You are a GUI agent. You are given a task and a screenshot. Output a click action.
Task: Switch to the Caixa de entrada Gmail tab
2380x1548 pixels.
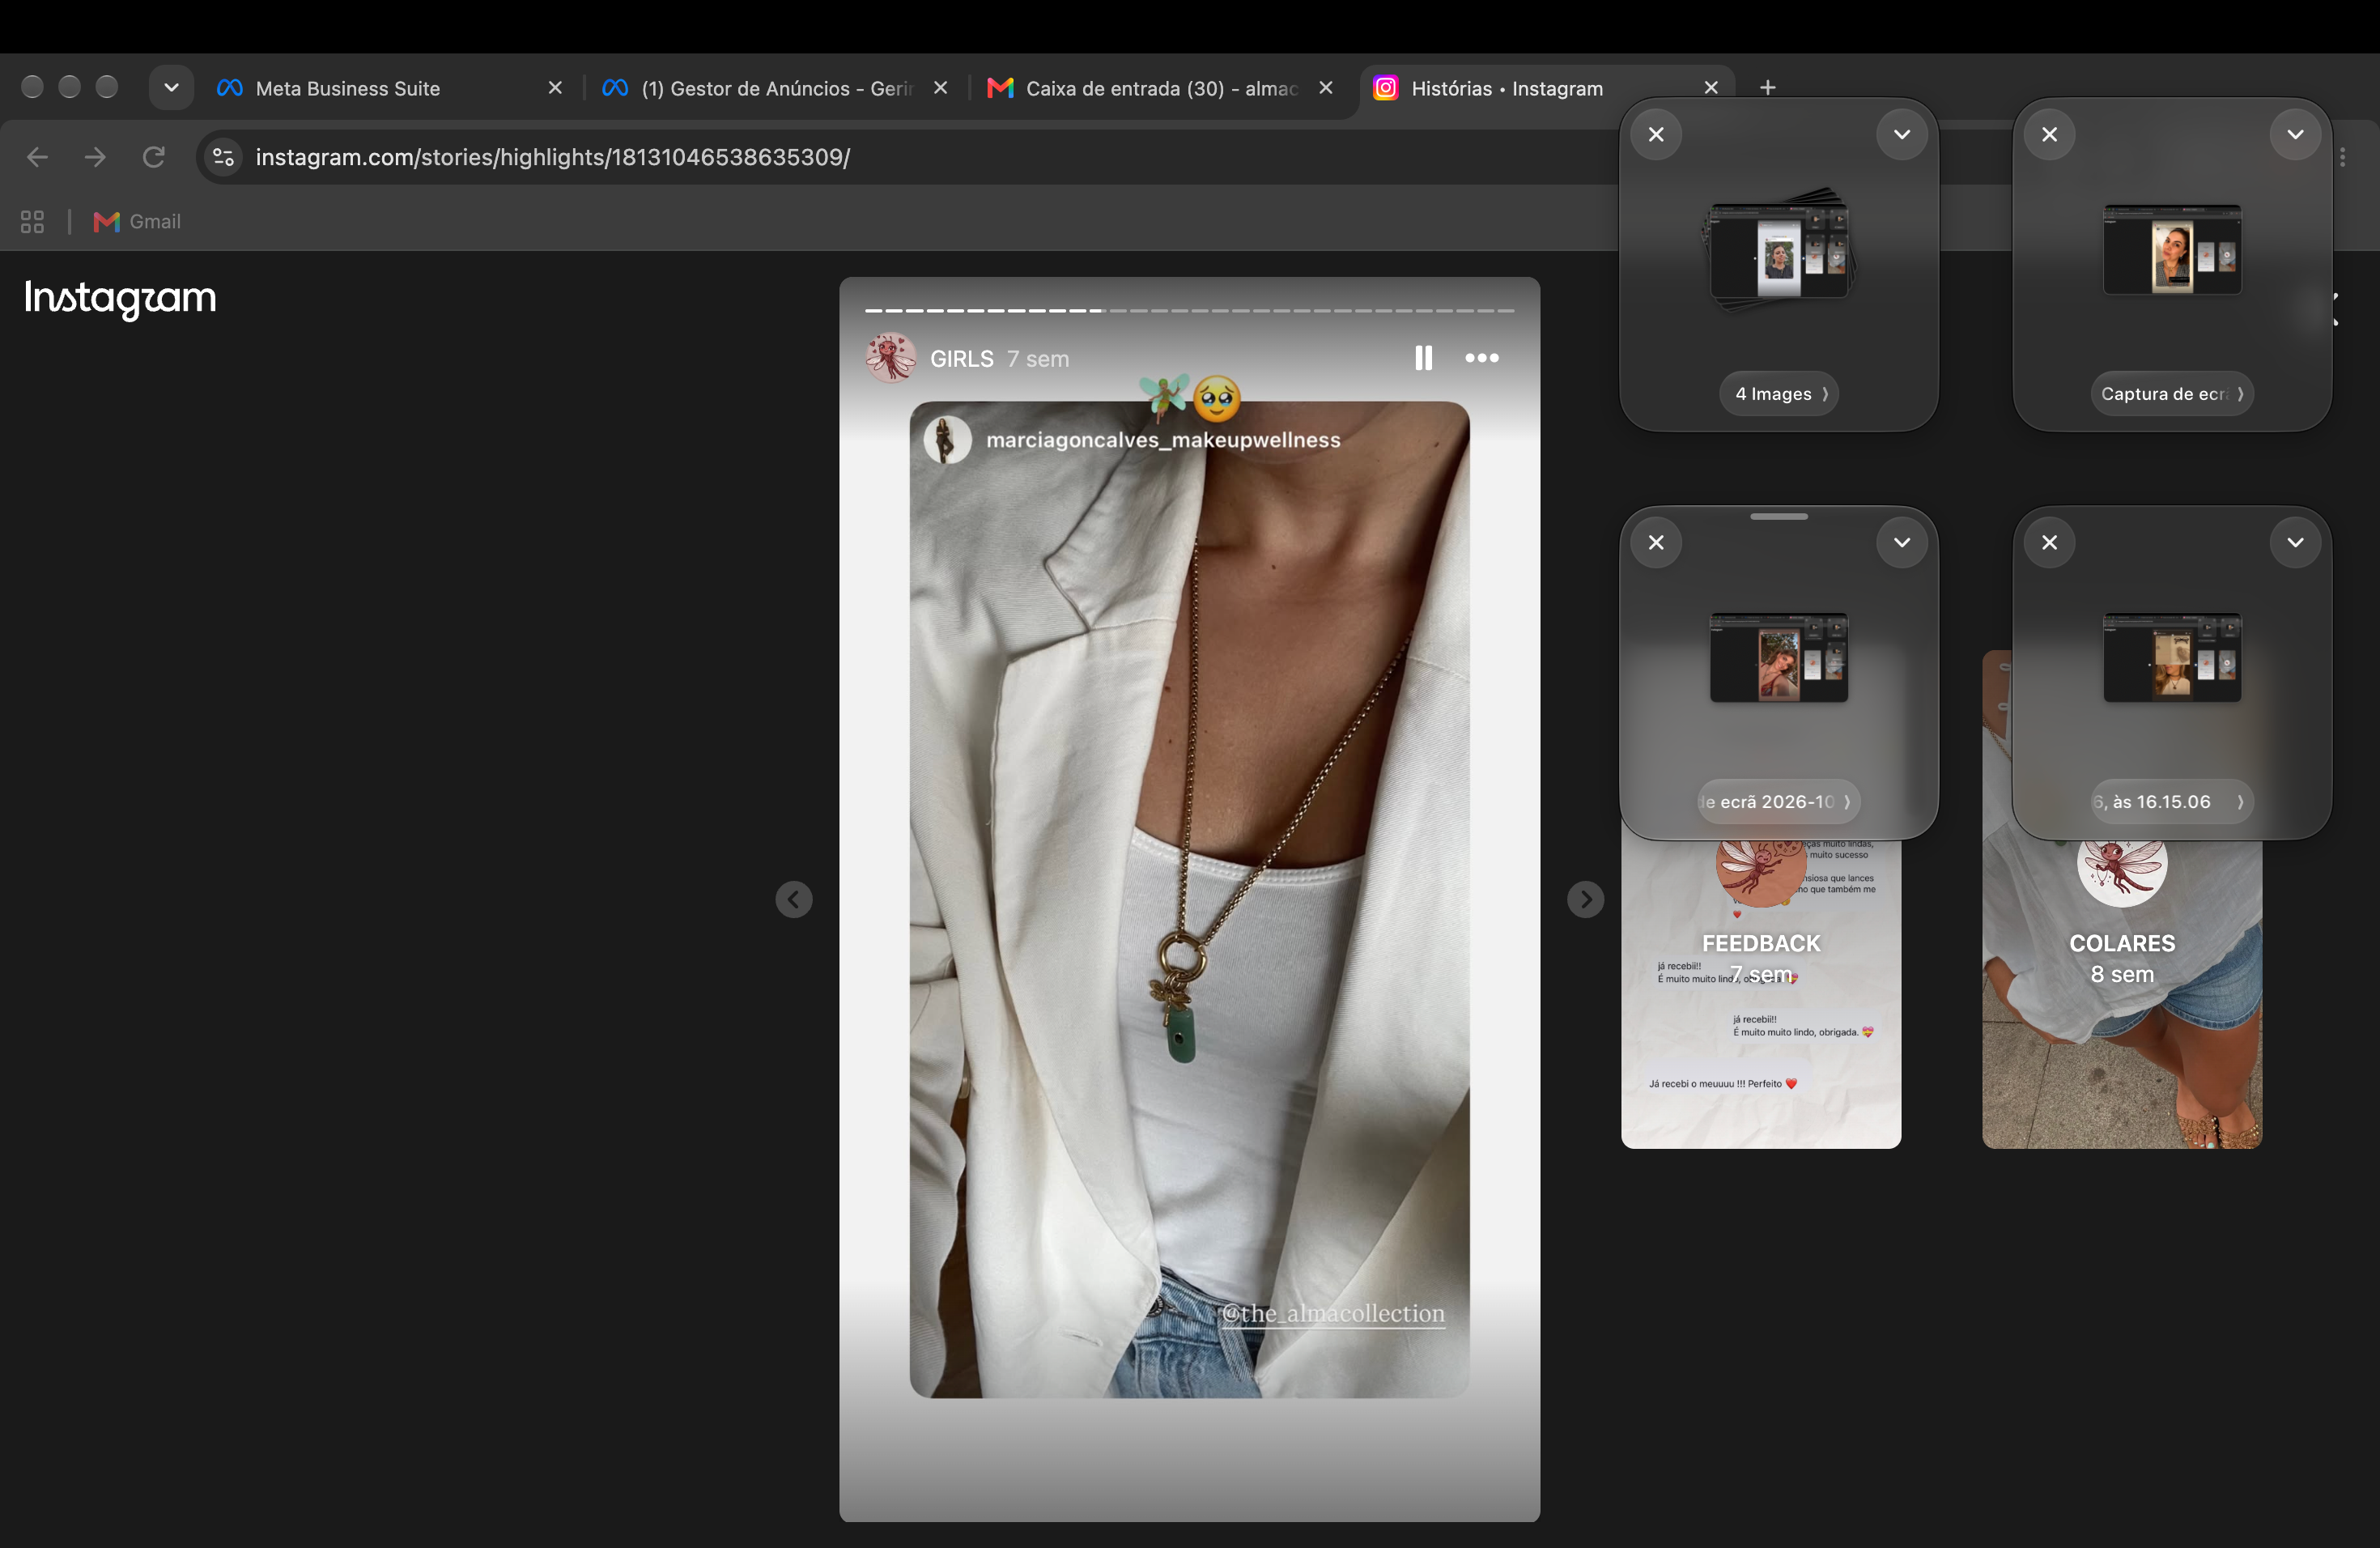pyautogui.click(x=1161, y=88)
